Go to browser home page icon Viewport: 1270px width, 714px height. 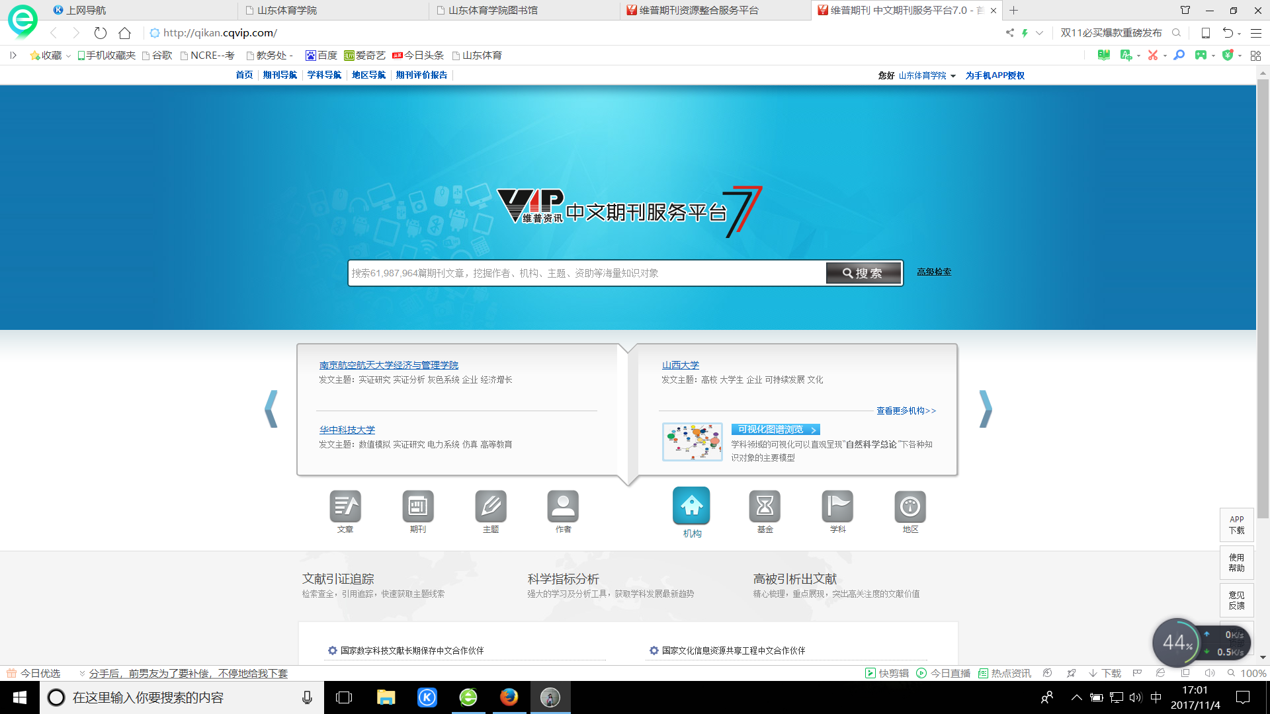click(124, 32)
